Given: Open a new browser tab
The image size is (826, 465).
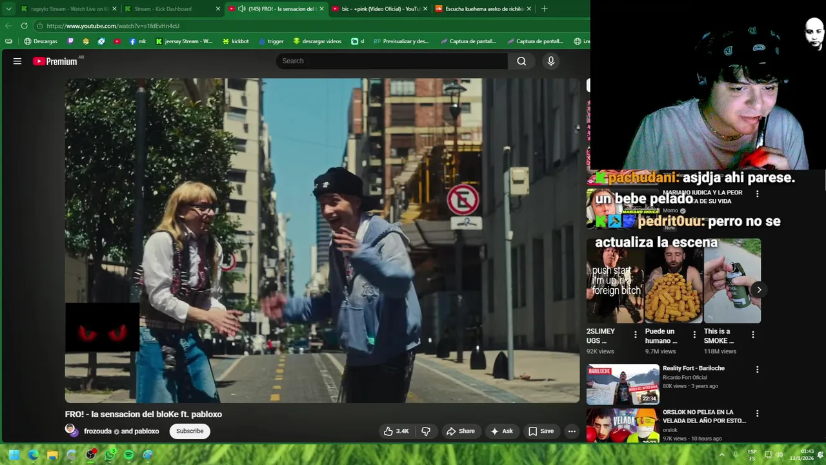Looking at the screenshot, I should click(x=544, y=9).
